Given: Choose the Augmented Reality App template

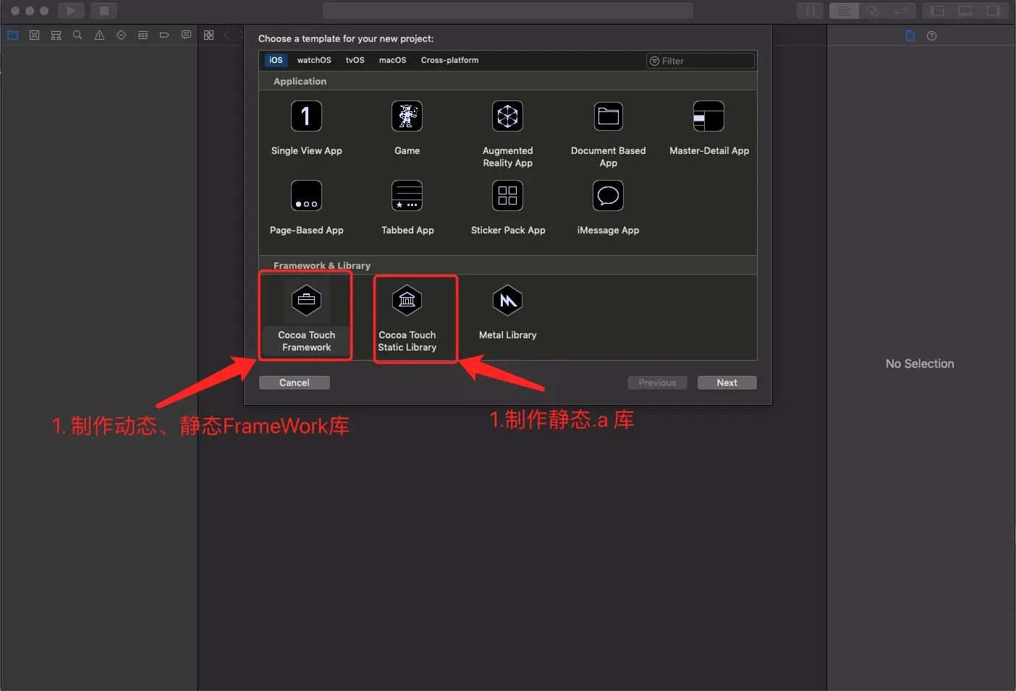Looking at the screenshot, I should coord(507,134).
